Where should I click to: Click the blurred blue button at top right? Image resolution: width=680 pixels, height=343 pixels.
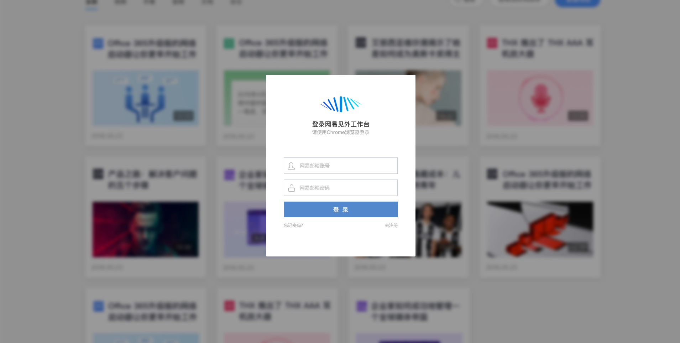point(577,3)
